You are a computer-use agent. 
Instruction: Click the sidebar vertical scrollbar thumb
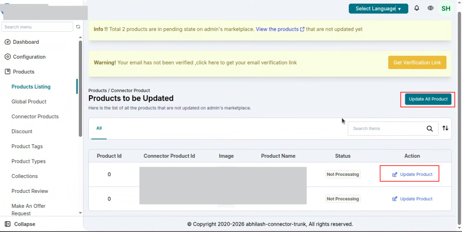80,89
